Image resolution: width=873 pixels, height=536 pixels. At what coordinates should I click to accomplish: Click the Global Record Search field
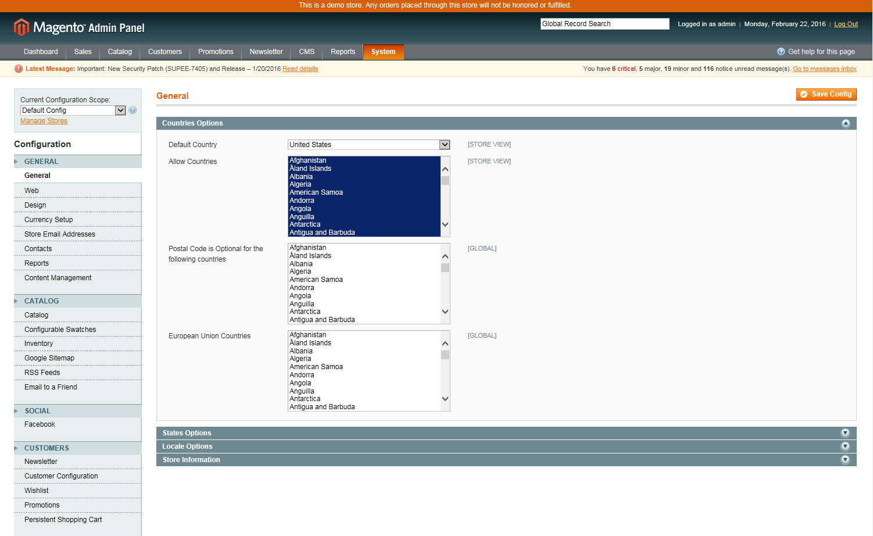(605, 24)
